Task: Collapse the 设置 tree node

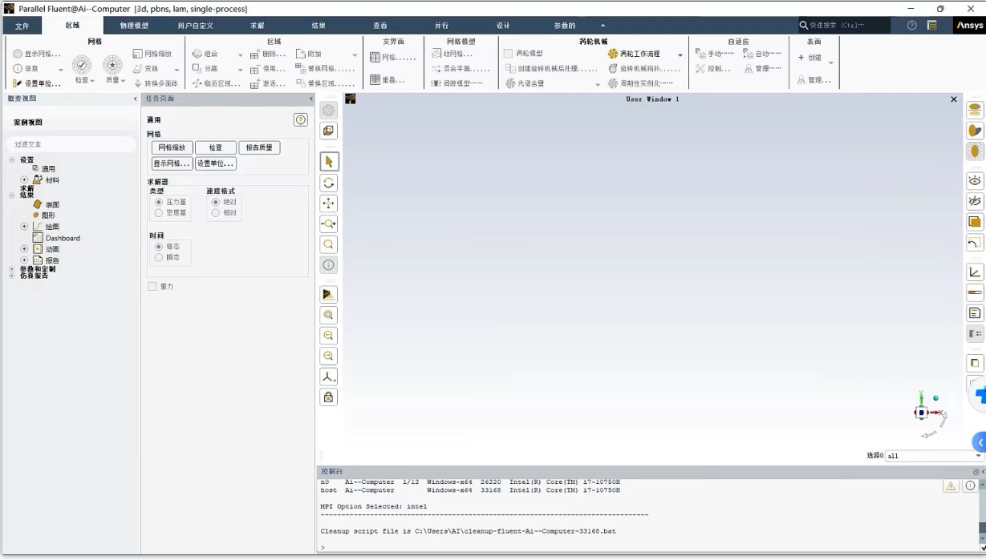Action: click(x=12, y=160)
